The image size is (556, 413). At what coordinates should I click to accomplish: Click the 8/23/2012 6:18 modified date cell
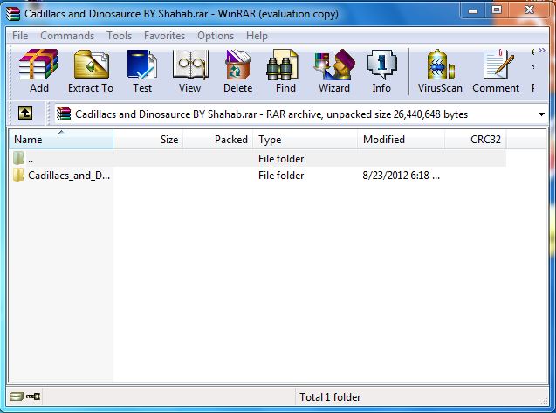click(x=401, y=176)
